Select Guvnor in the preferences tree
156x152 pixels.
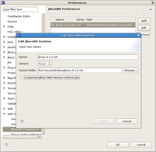point(12,21)
